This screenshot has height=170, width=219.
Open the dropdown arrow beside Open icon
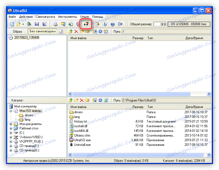coord(23,24)
